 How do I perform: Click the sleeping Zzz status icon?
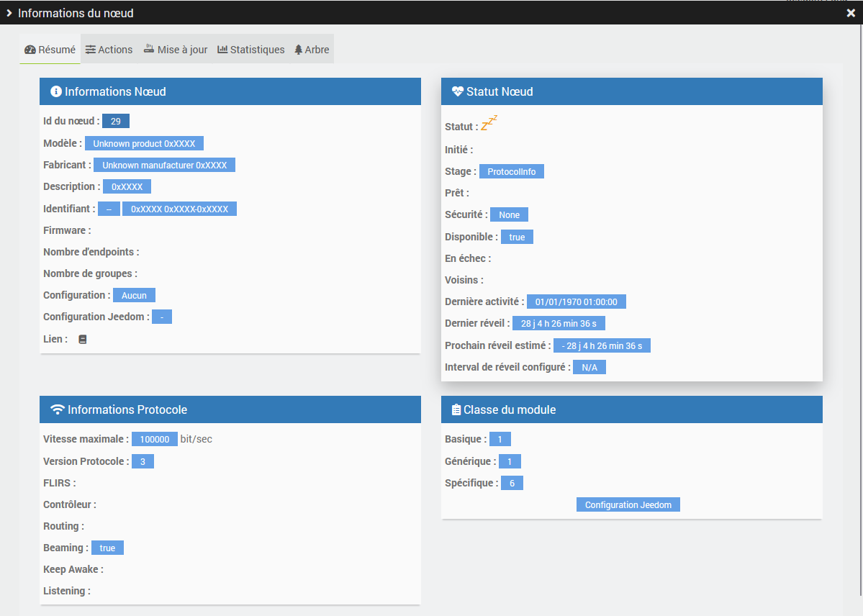click(x=489, y=123)
